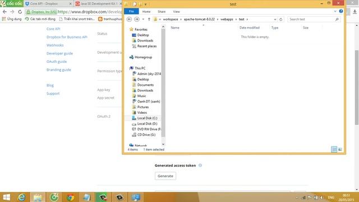The image size is (359, 202).
Task: Select This PC in navigation pane
Action: pos(140,68)
